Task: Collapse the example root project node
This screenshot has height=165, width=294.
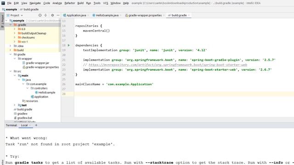Action: pos(6,21)
